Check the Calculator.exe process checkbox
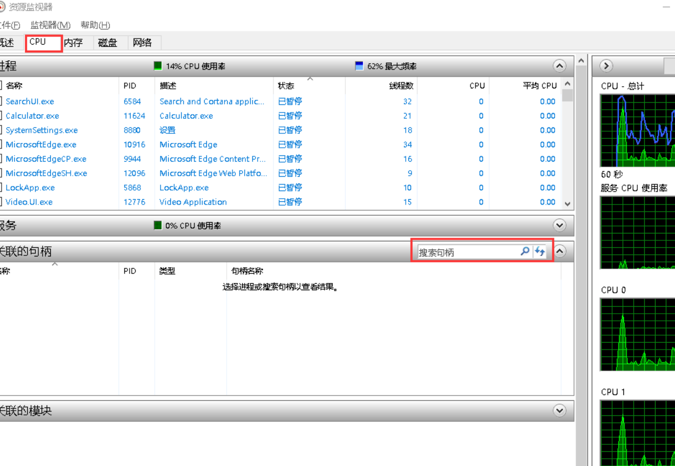675x466 pixels. click(1, 116)
